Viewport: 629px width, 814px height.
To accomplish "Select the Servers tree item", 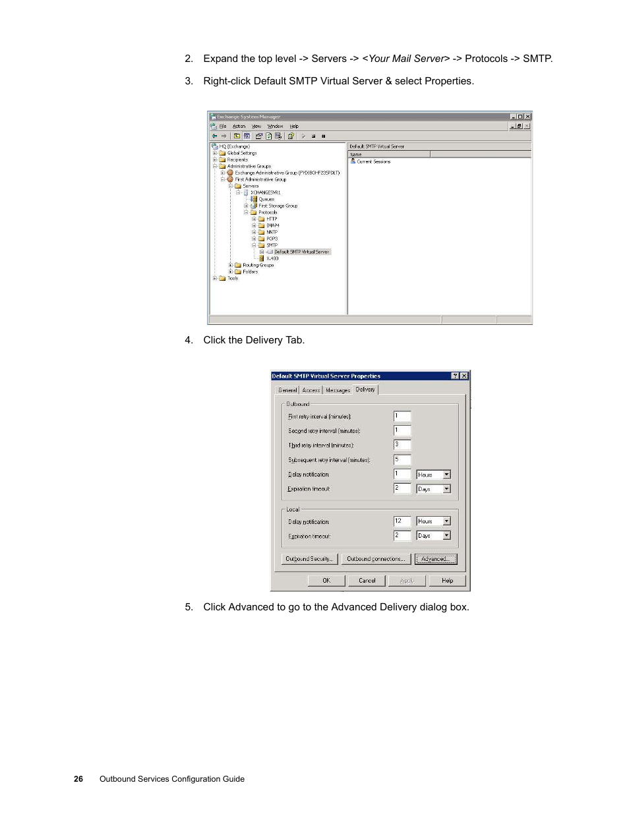I will pos(251,186).
